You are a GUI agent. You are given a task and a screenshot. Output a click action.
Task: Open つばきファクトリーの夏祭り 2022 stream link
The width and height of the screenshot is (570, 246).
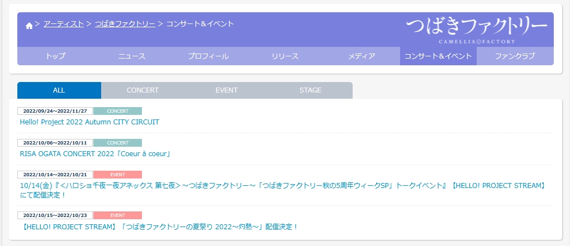coord(158,227)
